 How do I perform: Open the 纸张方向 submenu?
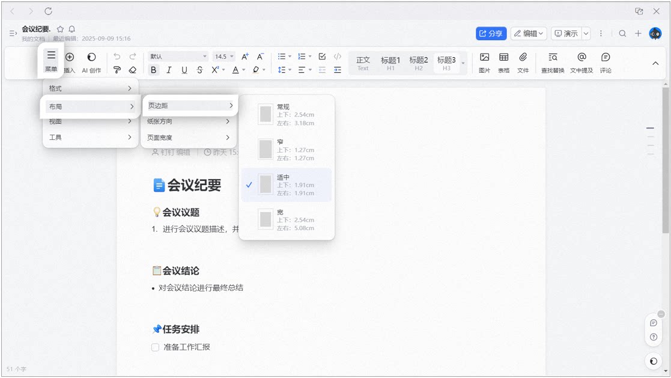(x=188, y=121)
